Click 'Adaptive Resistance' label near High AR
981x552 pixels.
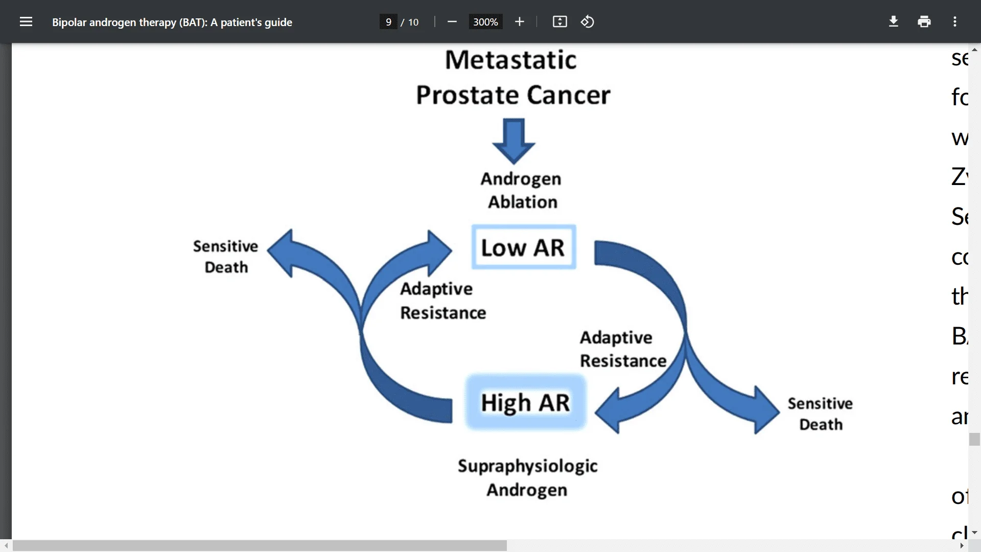[x=623, y=349]
